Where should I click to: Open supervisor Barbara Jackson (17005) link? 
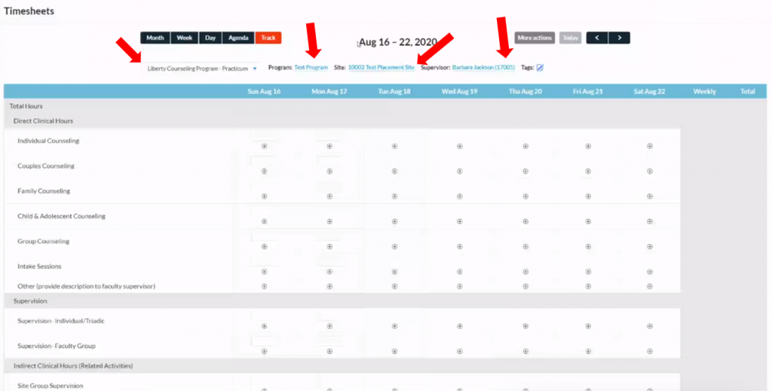[x=483, y=67]
